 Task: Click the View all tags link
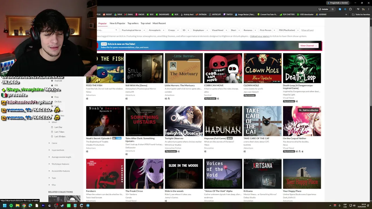[307, 30]
